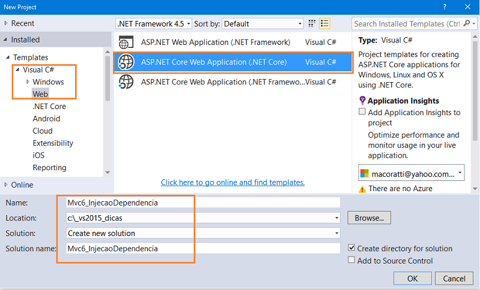480x290 pixels.
Task: Select the iOS template category
Action: [x=38, y=155]
